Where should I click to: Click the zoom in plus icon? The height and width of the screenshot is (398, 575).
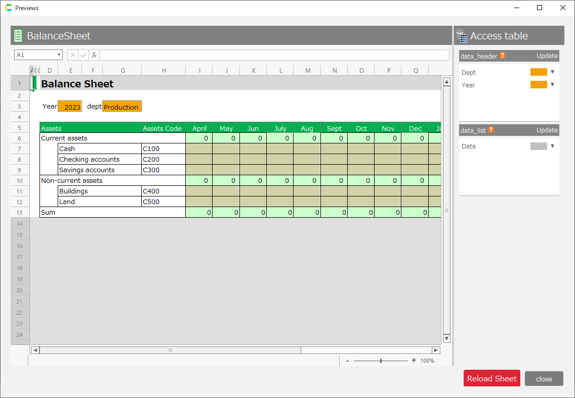click(414, 361)
